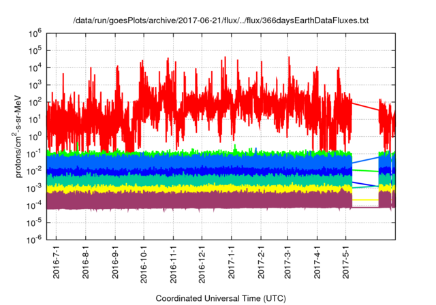This screenshot has height=305, width=436.
Task: Click the 10^-2 y-axis tick label
Action: coord(34,171)
